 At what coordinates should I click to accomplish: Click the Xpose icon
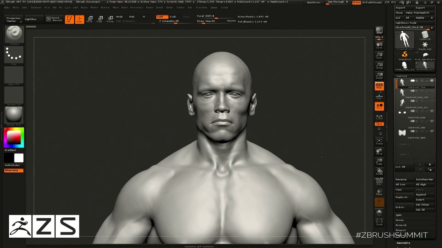coord(379,222)
